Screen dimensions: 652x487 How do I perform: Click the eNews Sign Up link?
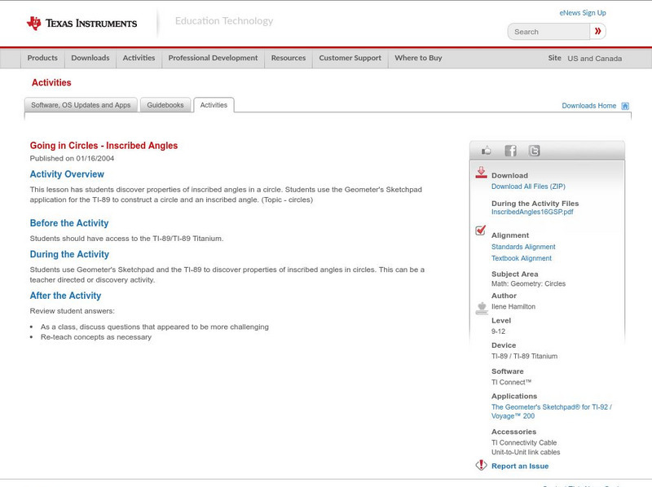[x=583, y=13]
